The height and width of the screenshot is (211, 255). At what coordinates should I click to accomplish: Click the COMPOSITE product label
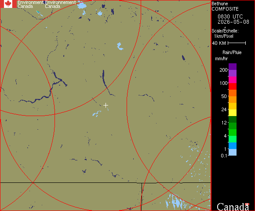click(x=225, y=9)
